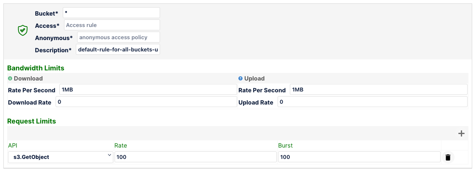Click Download Rate Per Second field
476x172 pixels.
click(x=148, y=90)
